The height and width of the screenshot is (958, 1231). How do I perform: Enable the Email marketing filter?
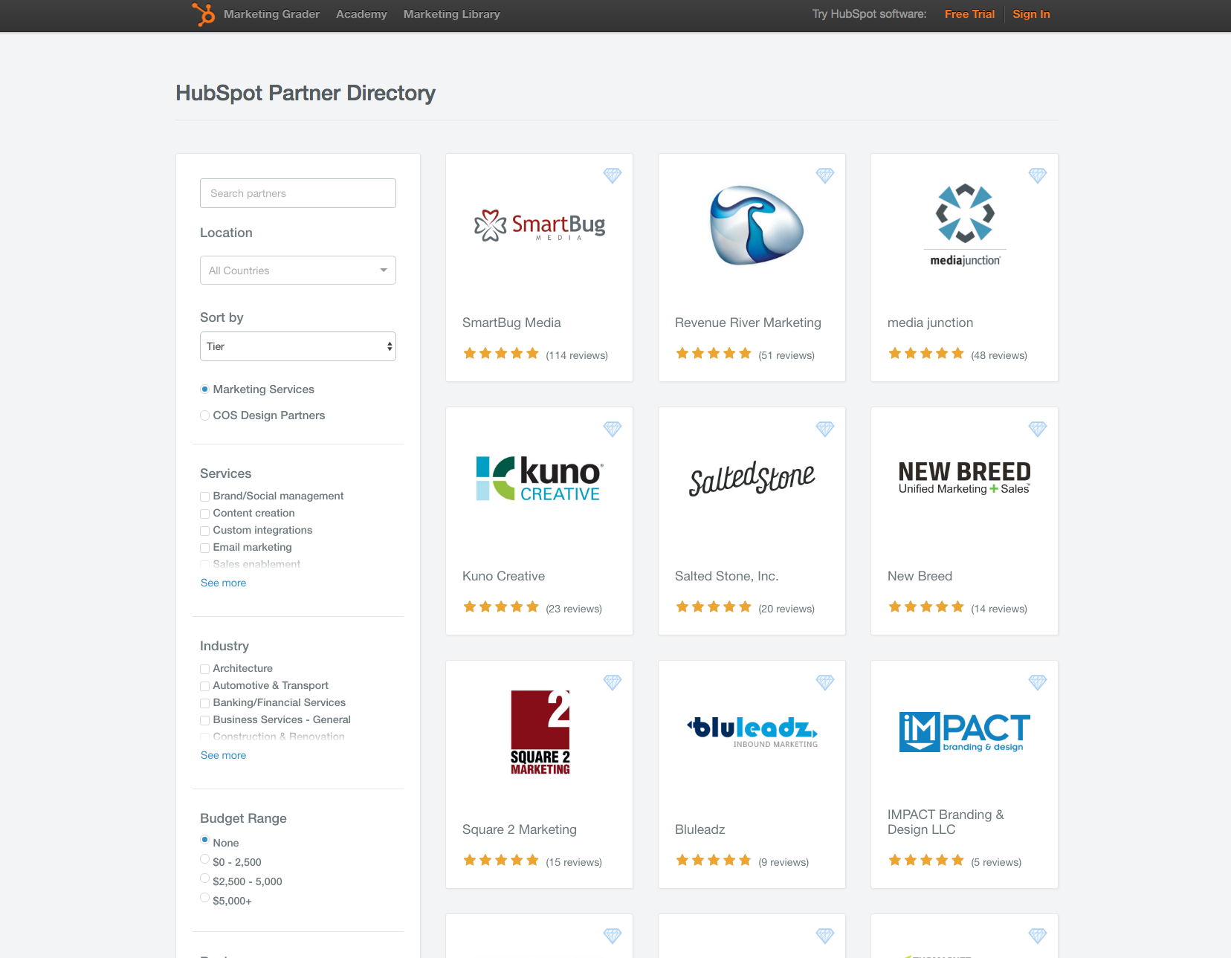point(204,547)
